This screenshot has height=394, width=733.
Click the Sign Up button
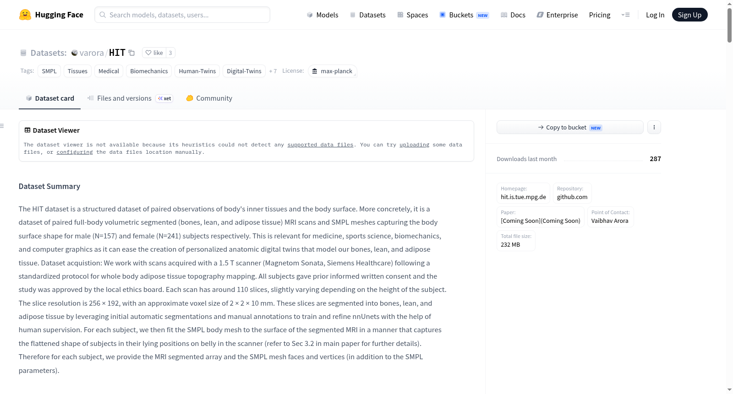(x=689, y=15)
